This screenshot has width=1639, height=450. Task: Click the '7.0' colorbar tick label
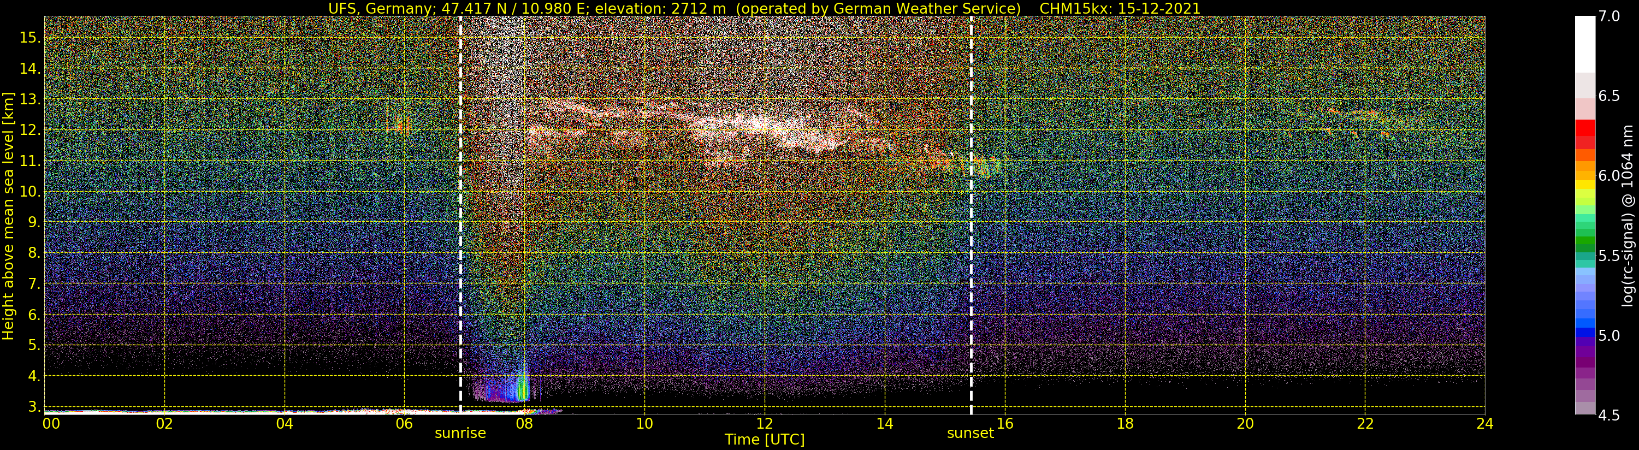[x=1608, y=16]
